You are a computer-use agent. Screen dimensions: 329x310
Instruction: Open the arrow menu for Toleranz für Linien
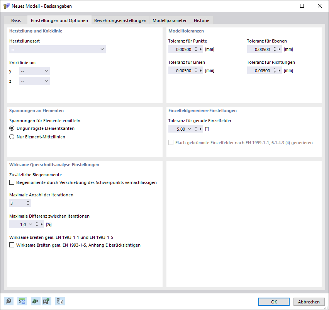tap(201, 71)
